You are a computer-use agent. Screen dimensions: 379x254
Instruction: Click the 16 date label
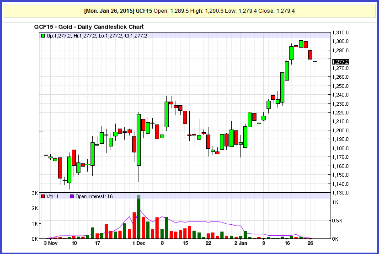click(287, 243)
